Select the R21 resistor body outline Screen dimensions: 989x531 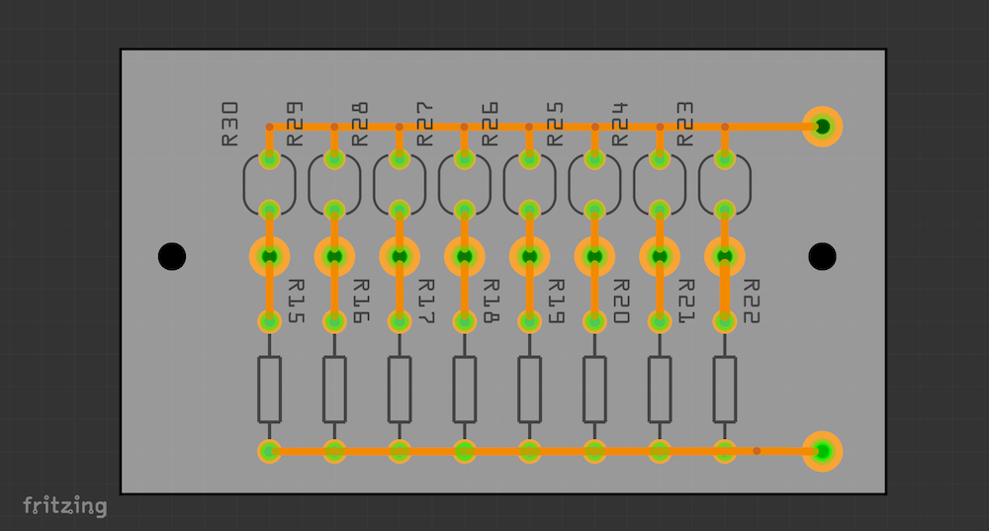(660, 390)
